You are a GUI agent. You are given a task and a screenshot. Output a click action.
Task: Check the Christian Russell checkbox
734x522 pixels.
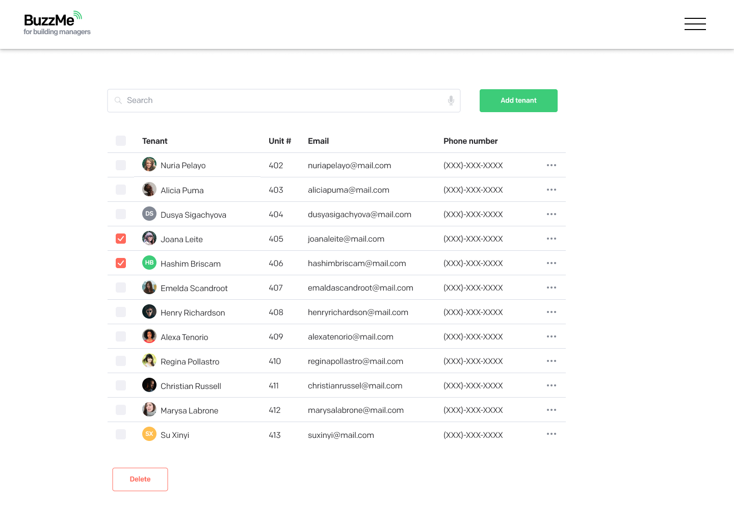(121, 385)
